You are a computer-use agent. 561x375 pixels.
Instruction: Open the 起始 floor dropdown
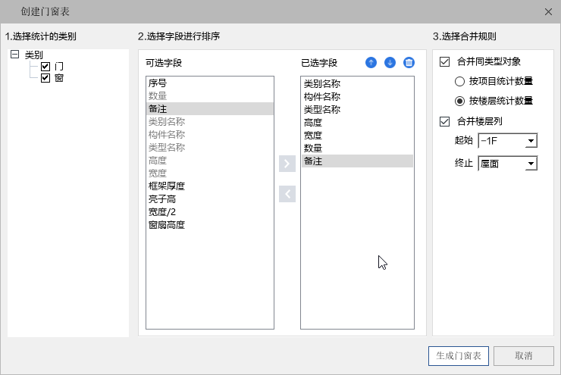(508, 141)
